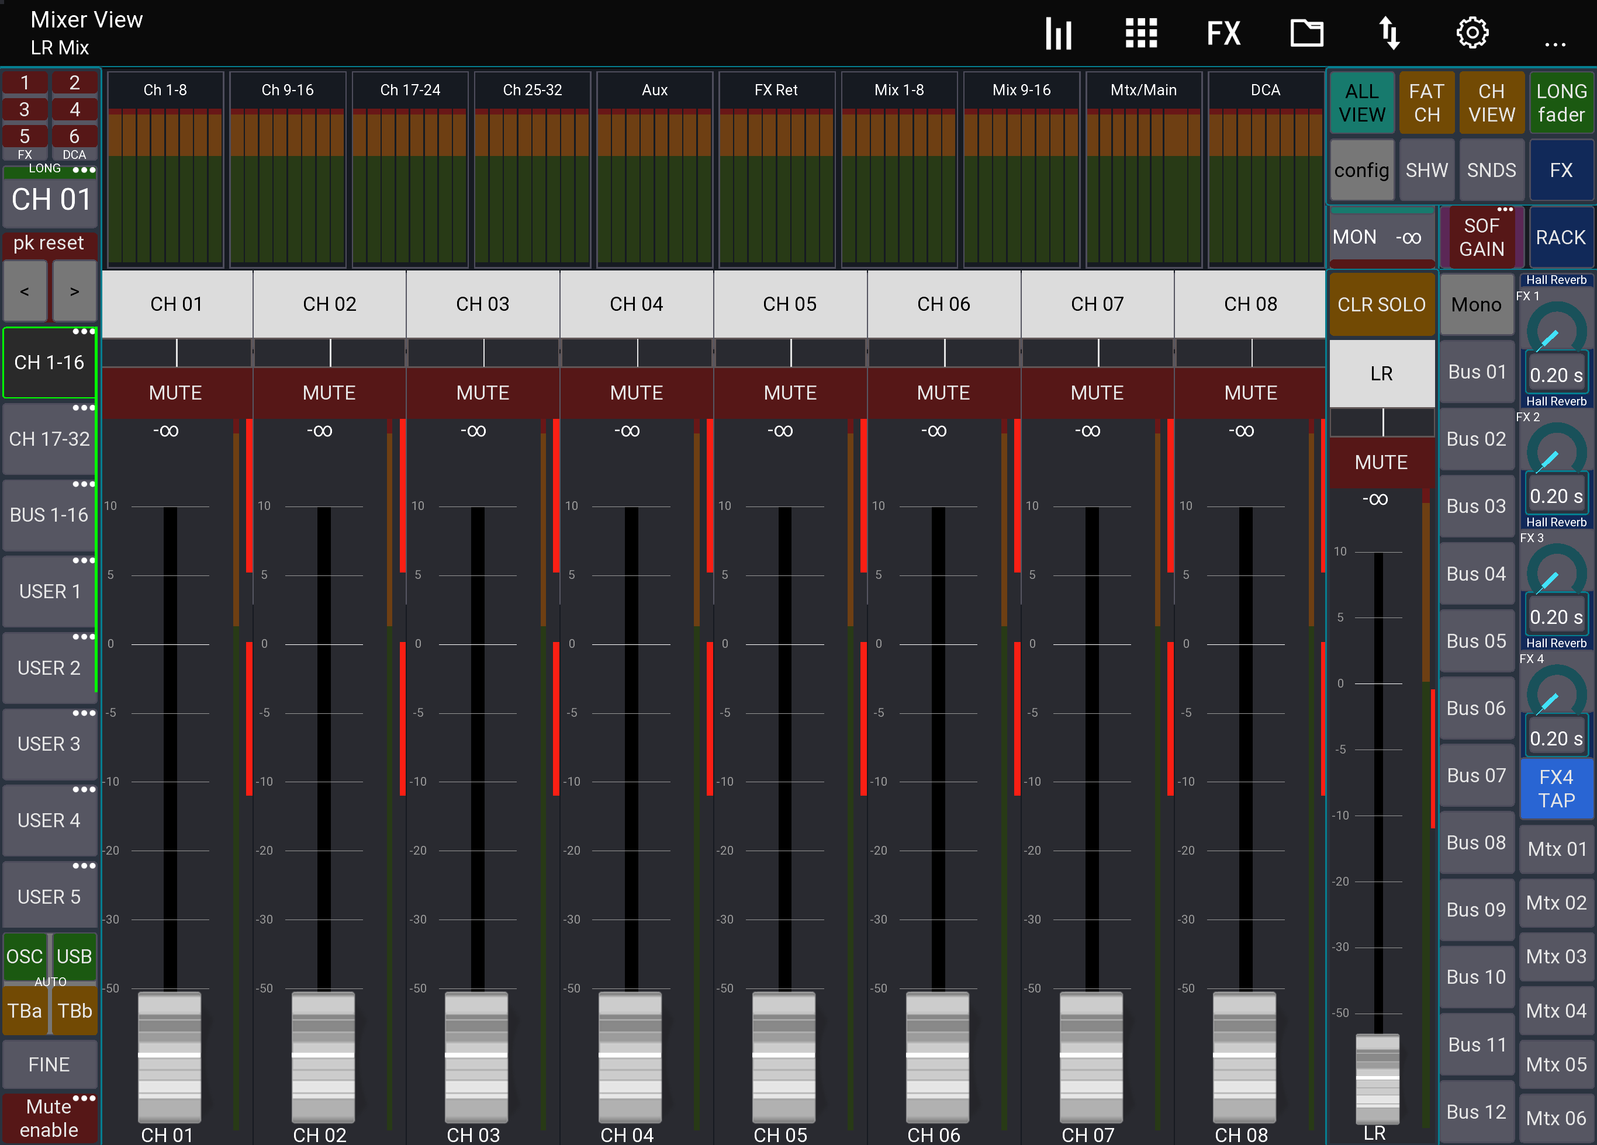Open the settings gear icon

(x=1472, y=33)
